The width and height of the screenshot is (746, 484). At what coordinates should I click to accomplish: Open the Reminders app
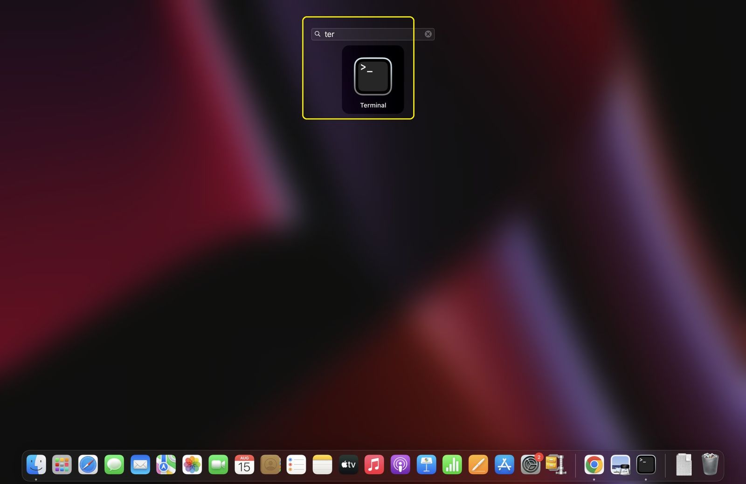tap(296, 464)
